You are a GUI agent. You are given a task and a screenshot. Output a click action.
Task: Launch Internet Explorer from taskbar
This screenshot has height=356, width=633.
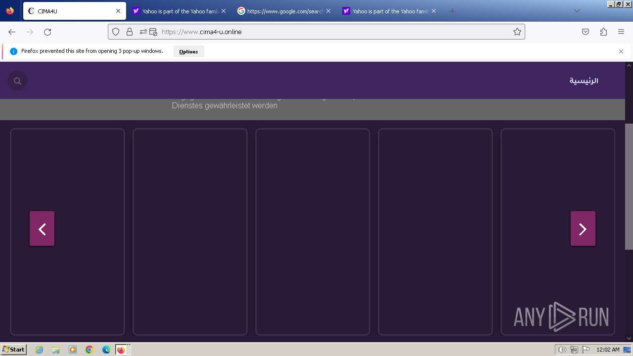[39, 350]
